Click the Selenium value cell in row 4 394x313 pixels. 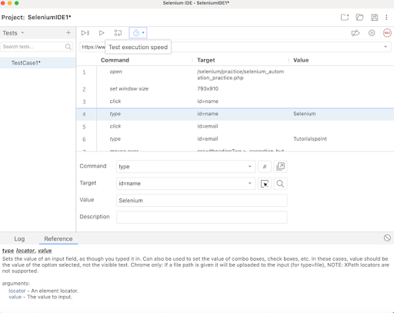pyautogui.click(x=305, y=114)
